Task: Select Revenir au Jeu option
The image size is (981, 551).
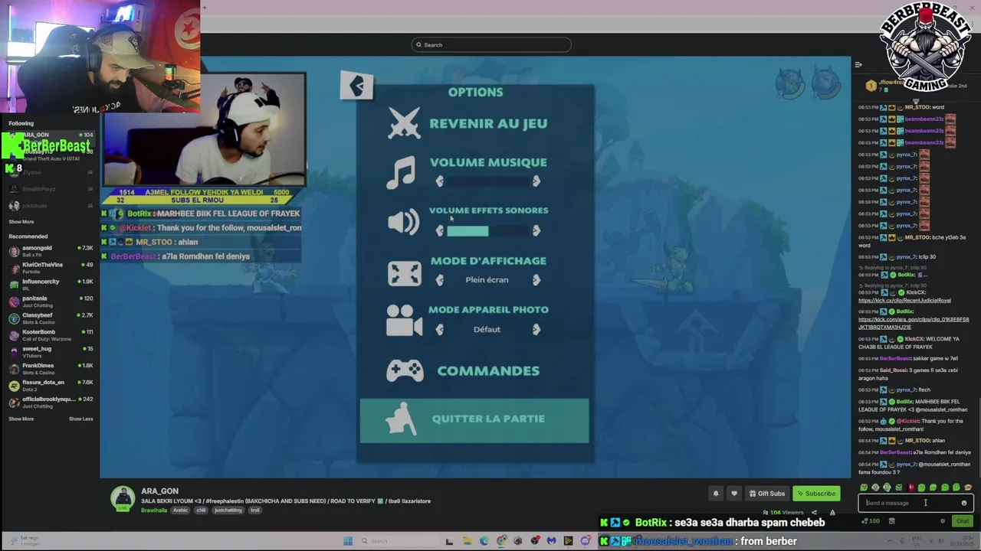Action: [488, 123]
